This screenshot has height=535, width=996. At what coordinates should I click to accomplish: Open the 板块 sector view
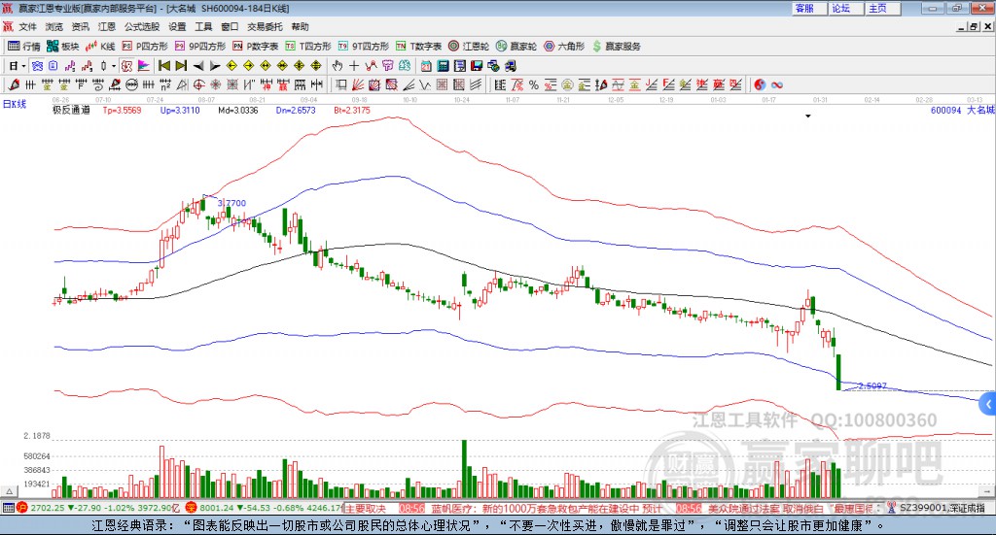tap(62, 47)
